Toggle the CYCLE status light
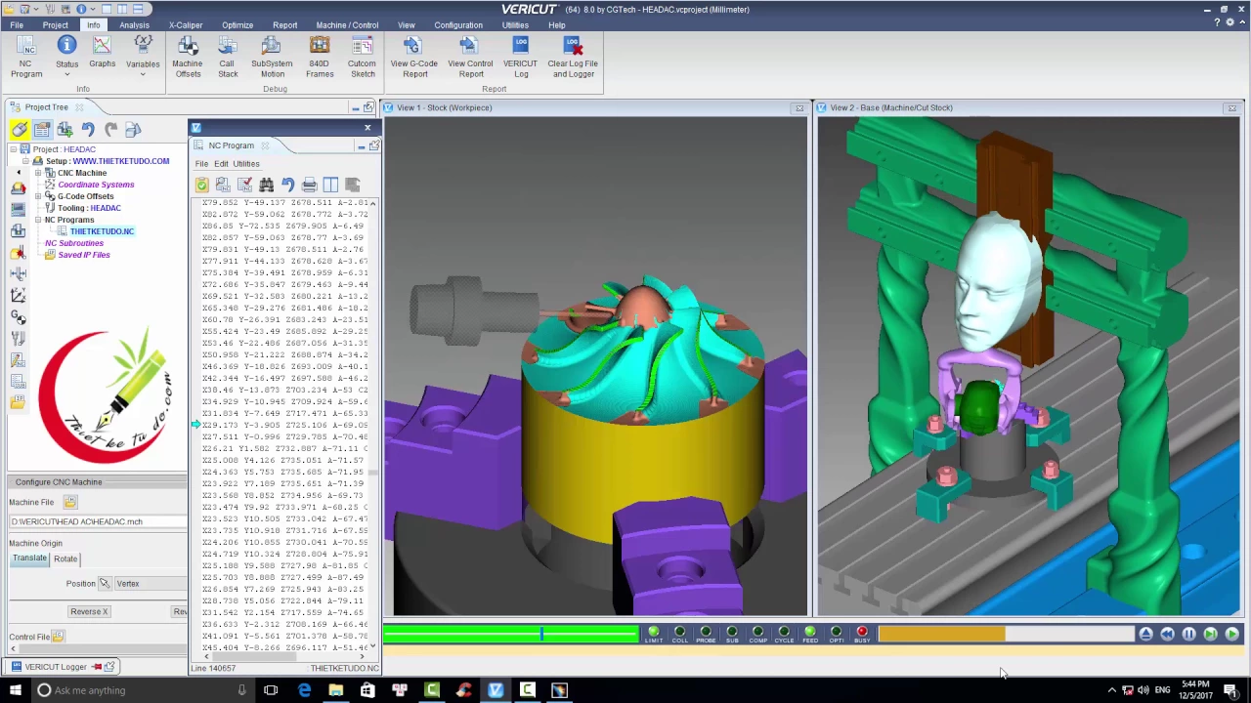Image resolution: width=1251 pixels, height=703 pixels. (x=784, y=635)
